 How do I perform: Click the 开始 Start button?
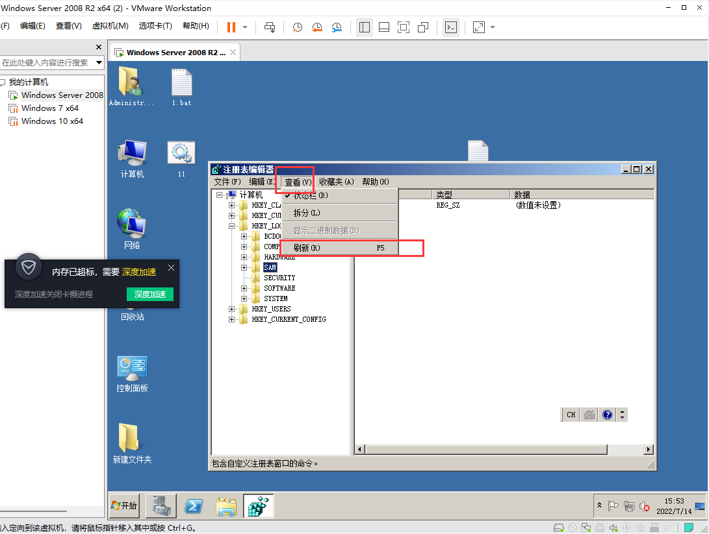[124, 505]
